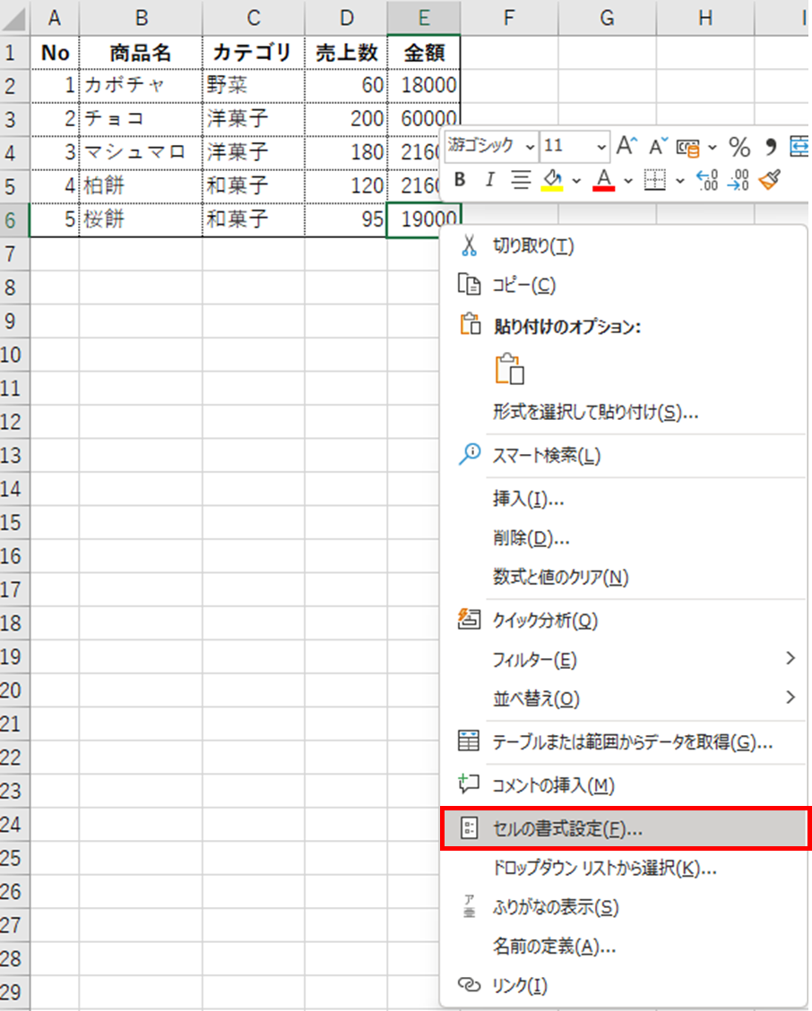Click the decrease decimal icon

pyautogui.click(x=738, y=180)
